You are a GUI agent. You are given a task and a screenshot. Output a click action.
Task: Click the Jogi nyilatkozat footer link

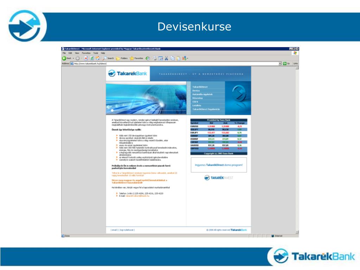pyautogui.click(x=127, y=230)
